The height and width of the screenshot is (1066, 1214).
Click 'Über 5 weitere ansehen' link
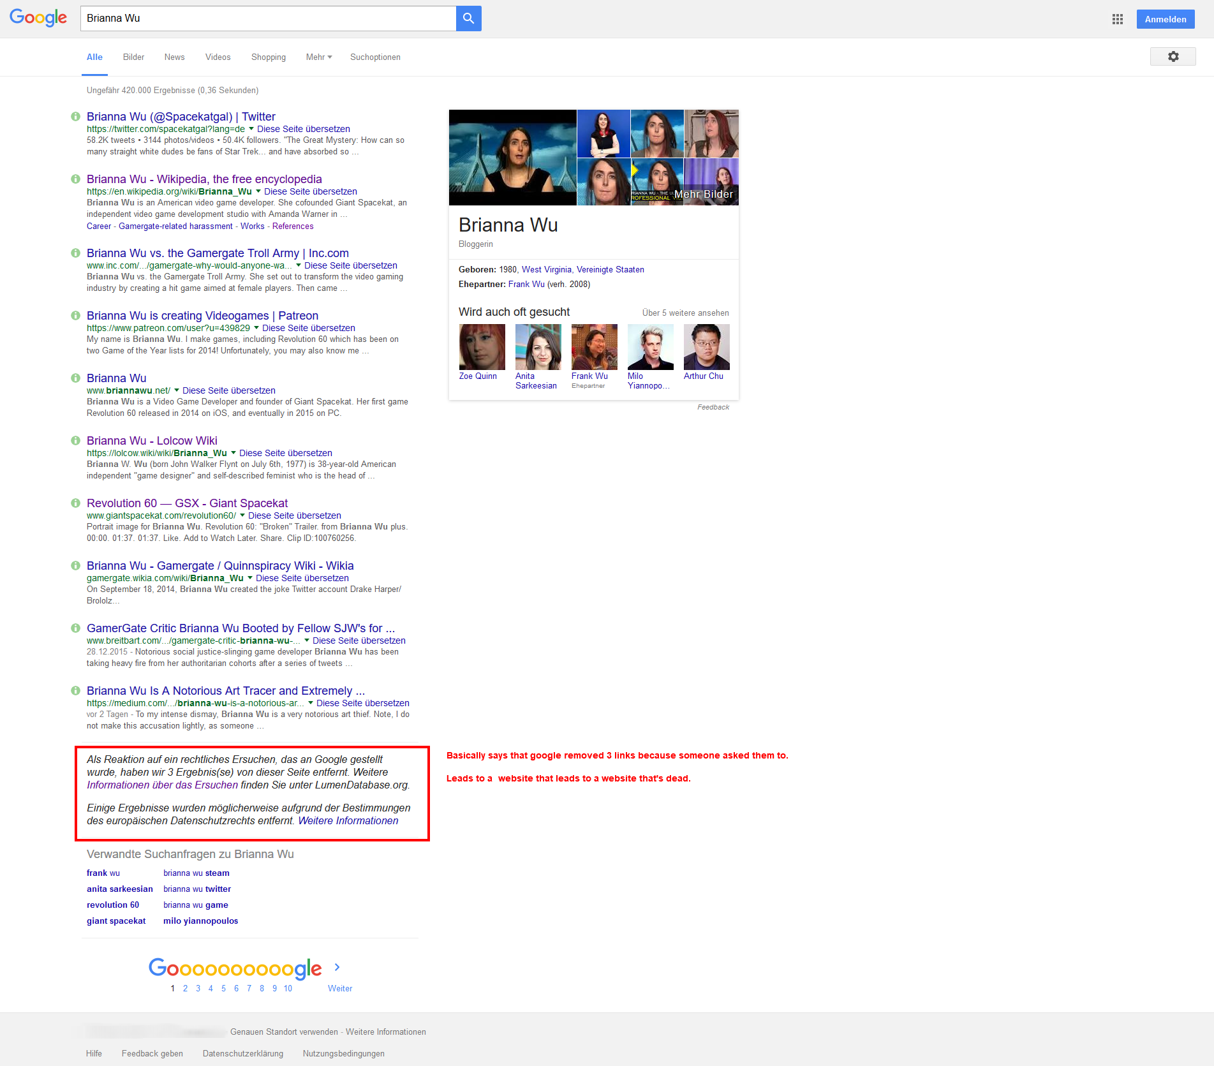tap(685, 313)
